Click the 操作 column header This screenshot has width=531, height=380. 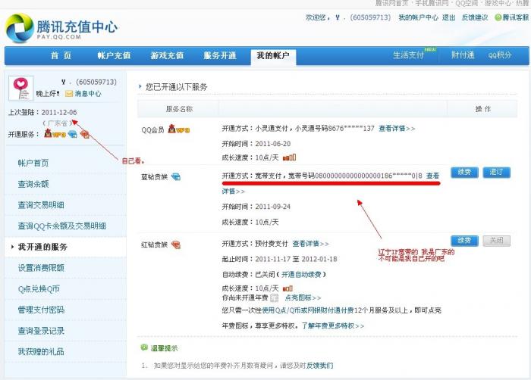coord(483,109)
